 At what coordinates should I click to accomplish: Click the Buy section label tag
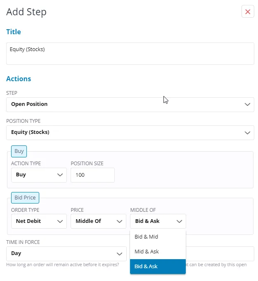tap(19, 151)
